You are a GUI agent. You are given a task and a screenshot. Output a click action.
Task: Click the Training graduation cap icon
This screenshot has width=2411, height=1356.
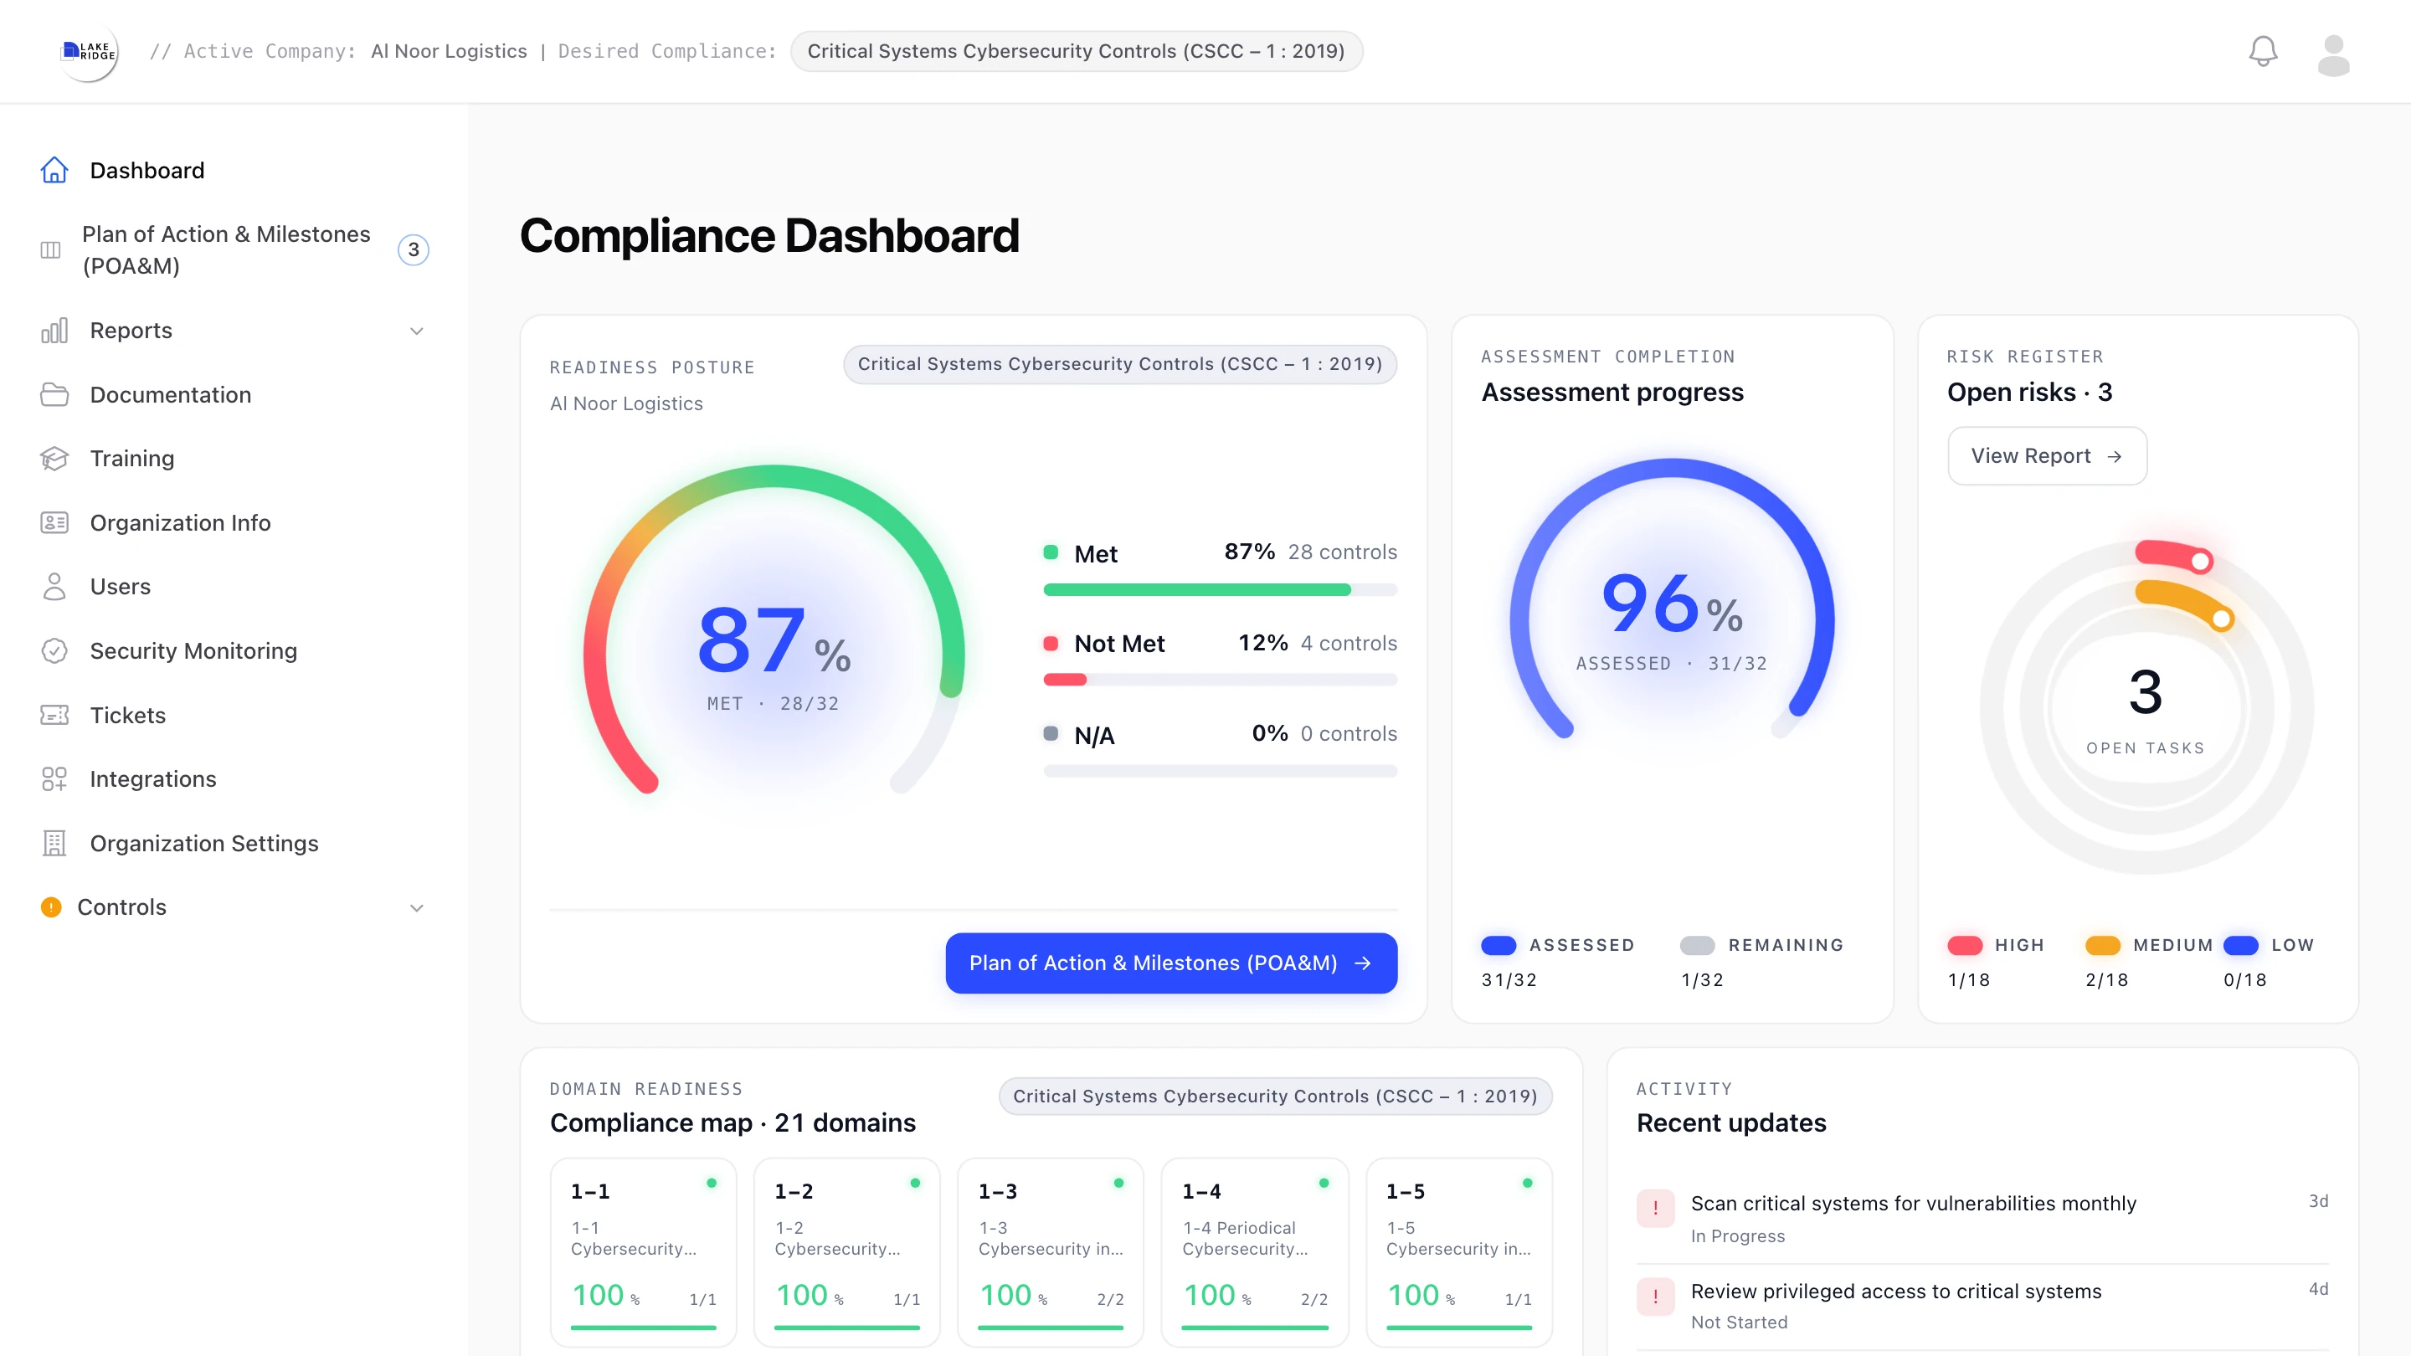[54, 459]
